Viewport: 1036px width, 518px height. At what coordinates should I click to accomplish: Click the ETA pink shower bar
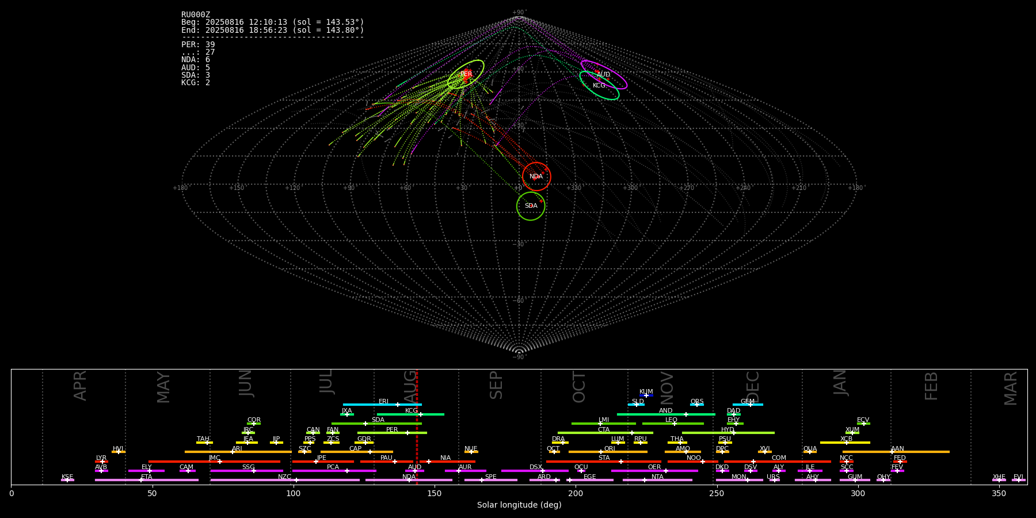(147, 480)
